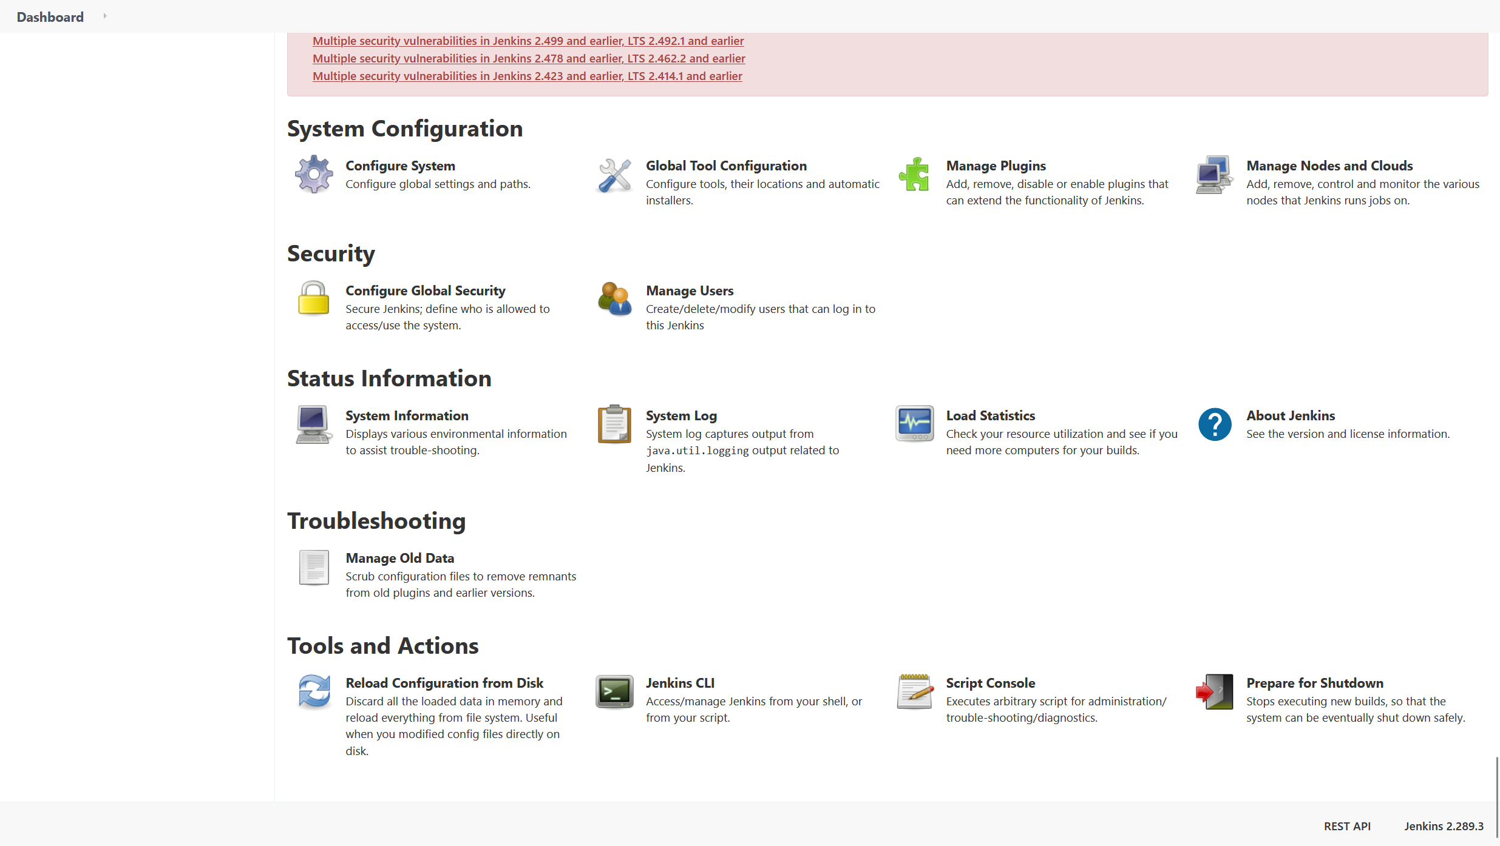Open the Jenkins 2.499 vulnerabilities link
The height and width of the screenshot is (846, 1500).
pyautogui.click(x=528, y=41)
